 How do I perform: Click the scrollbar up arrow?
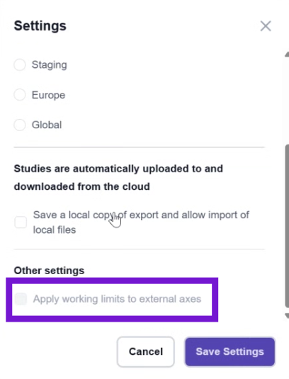pos(287,55)
